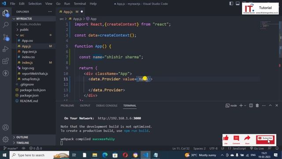Select the TERMINAL tab
This screenshot has width=282, height=159.
tap(130, 106)
